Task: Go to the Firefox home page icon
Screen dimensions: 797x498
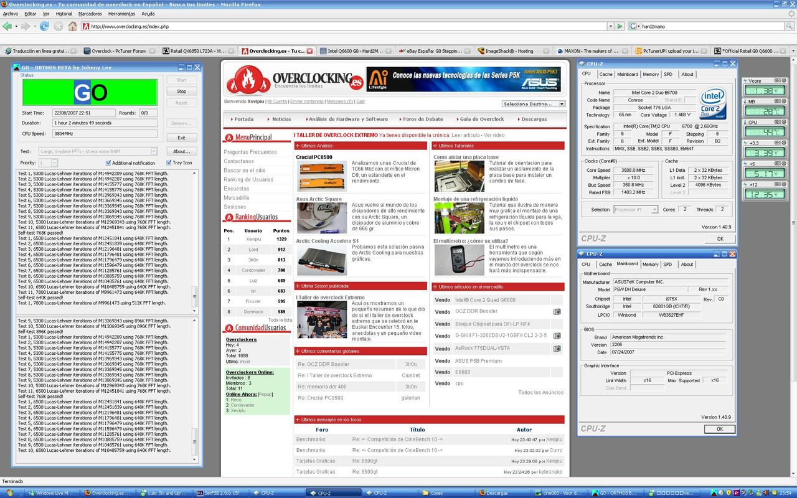Action: (73, 26)
